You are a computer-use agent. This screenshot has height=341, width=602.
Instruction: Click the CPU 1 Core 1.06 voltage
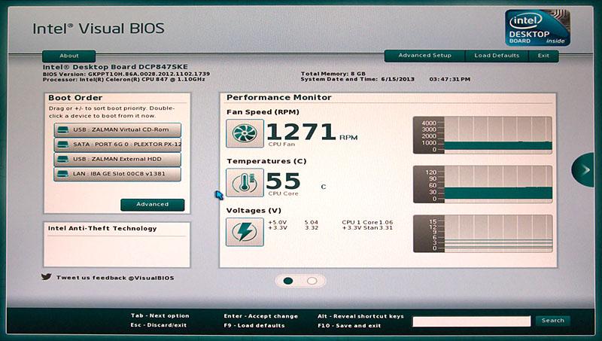[x=367, y=222]
